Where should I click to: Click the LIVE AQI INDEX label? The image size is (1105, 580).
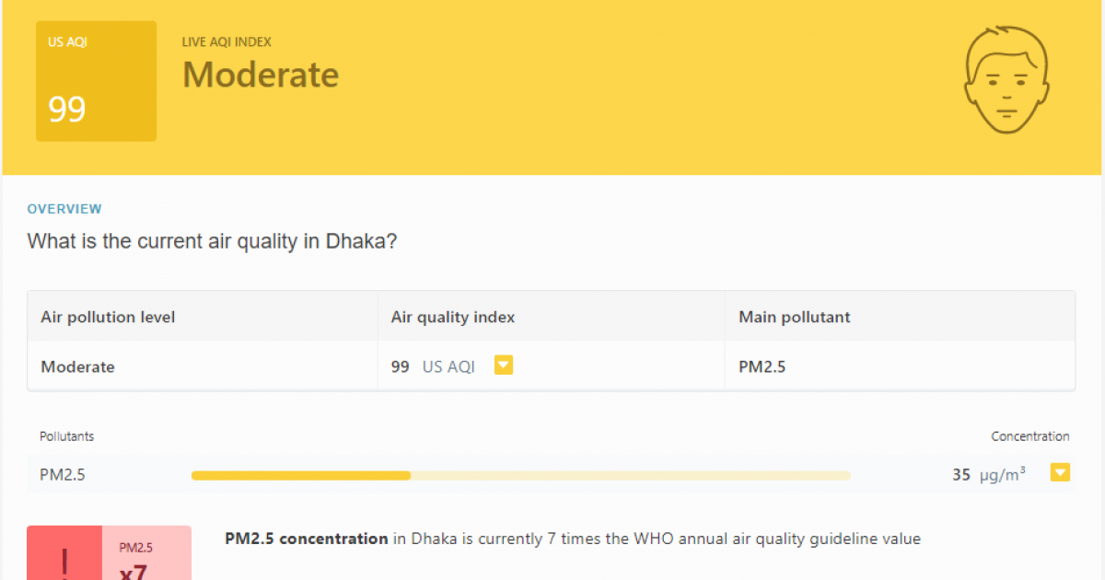tap(227, 41)
